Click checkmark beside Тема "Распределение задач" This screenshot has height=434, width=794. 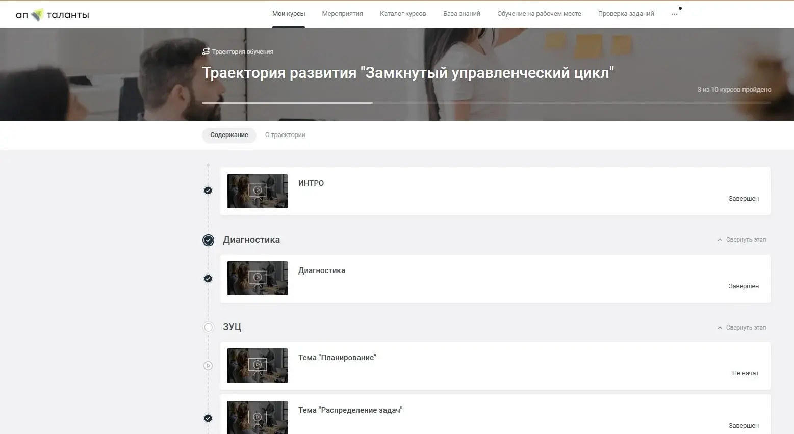click(x=208, y=418)
